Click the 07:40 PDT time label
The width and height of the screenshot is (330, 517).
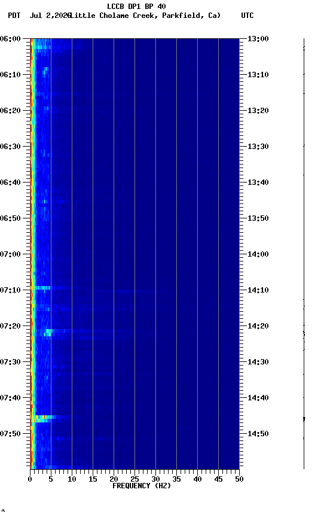[x=10, y=399]
